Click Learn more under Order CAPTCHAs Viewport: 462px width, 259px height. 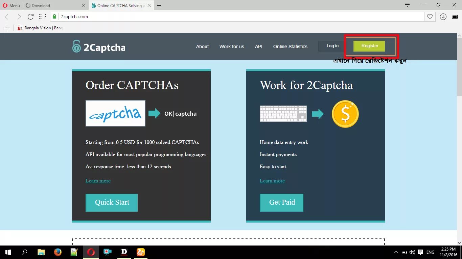(x=98, y=181)
